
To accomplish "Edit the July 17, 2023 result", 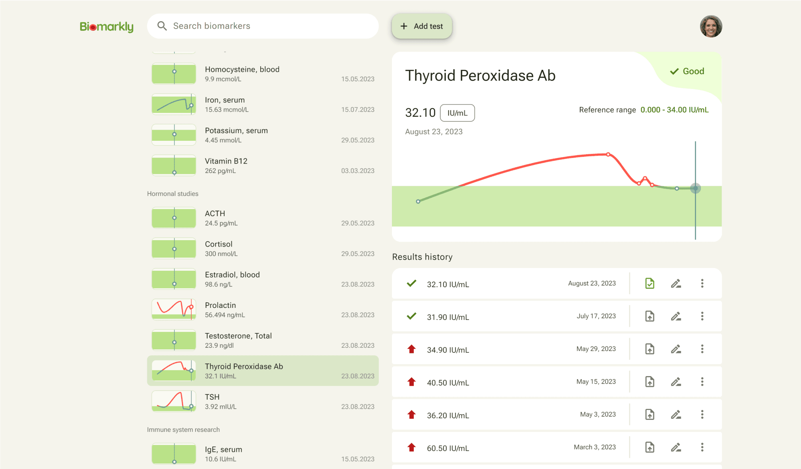I will click(x=676, y=316).
